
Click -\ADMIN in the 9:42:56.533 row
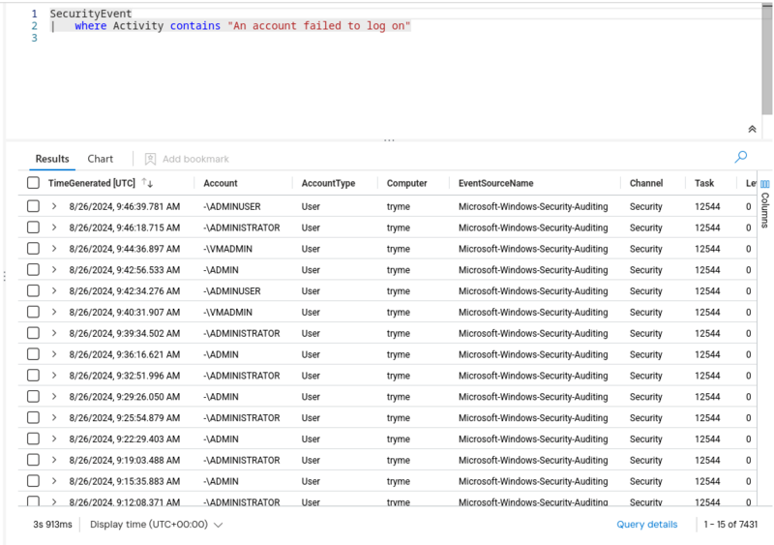[x=221, y=270]
